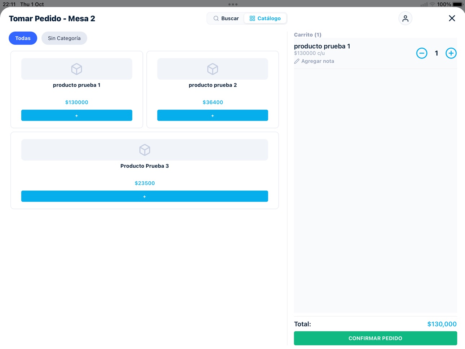Click the quantity value 1 in cart

[x=436, y=53]
